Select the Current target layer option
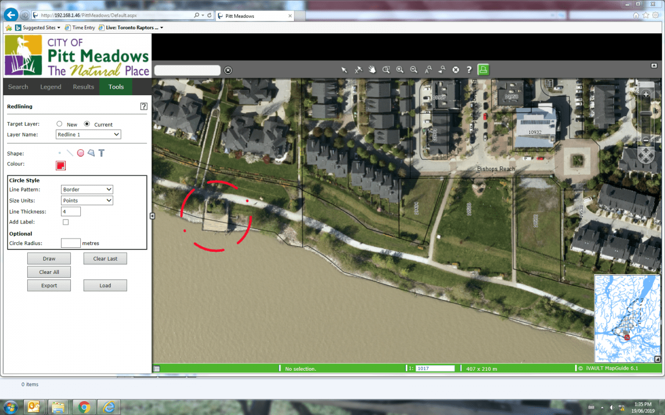 tap(86, 124)
